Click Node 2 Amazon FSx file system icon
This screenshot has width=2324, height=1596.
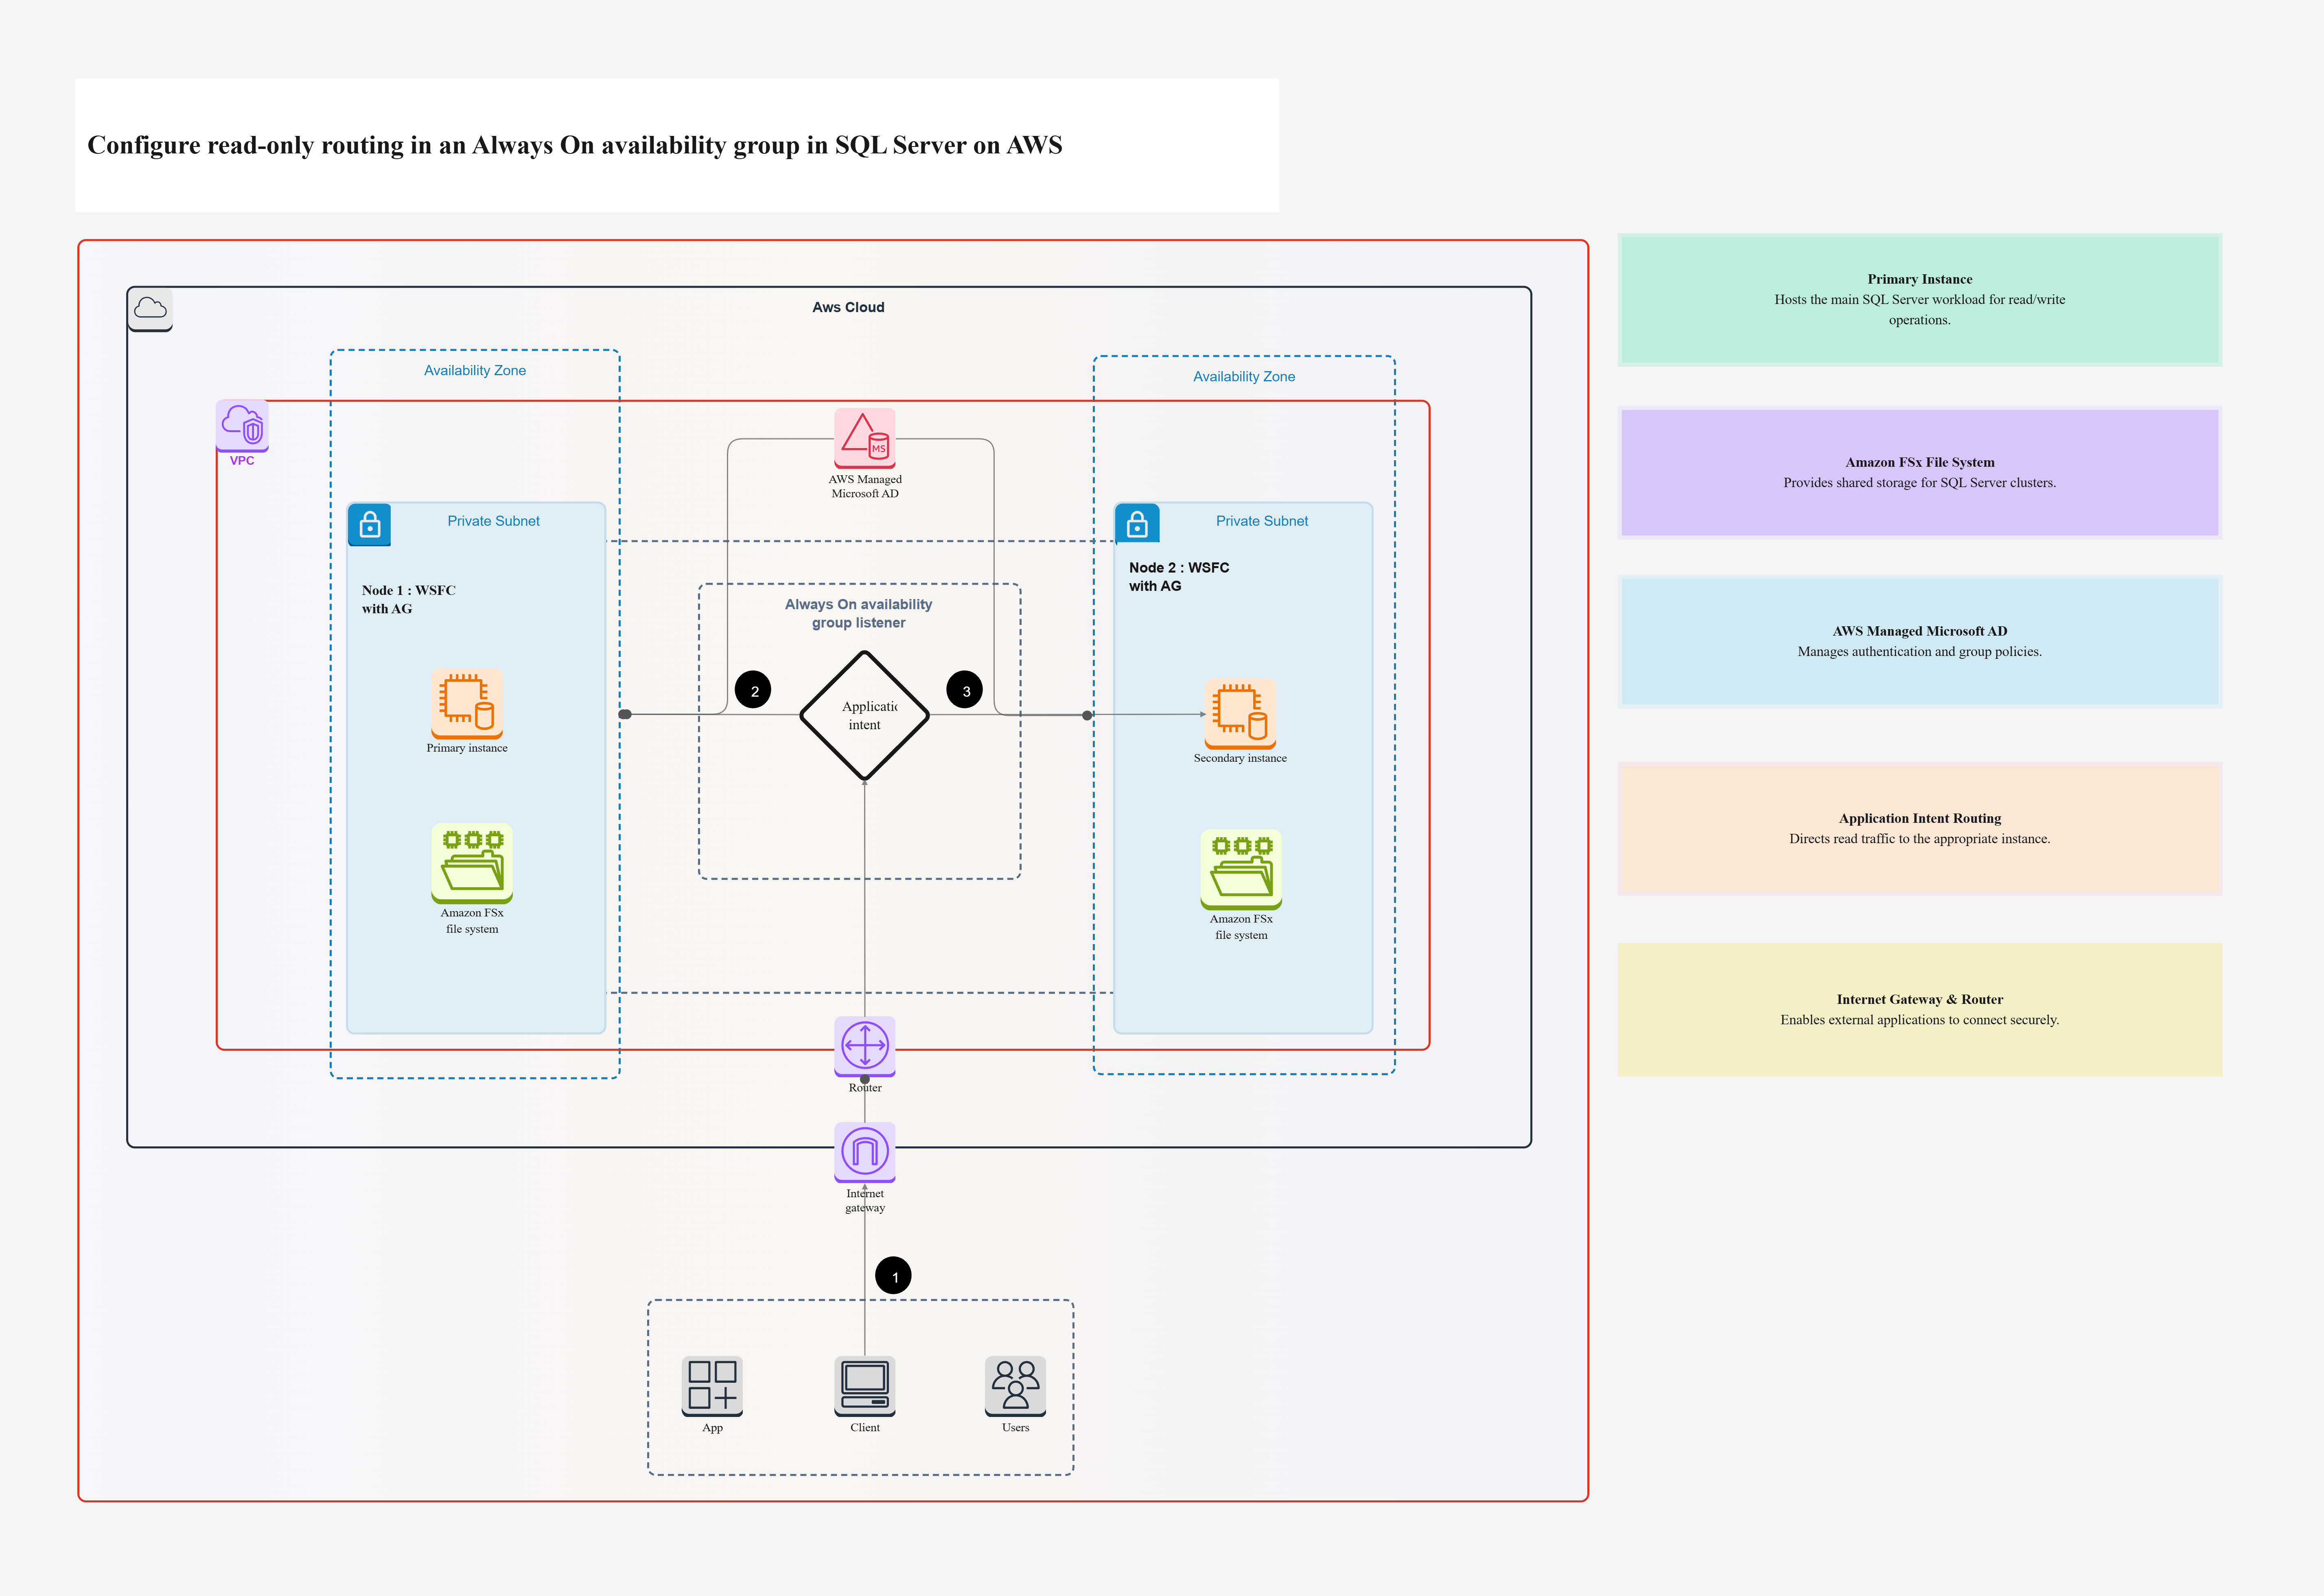pyautogui.click(x=1241, y=869)
